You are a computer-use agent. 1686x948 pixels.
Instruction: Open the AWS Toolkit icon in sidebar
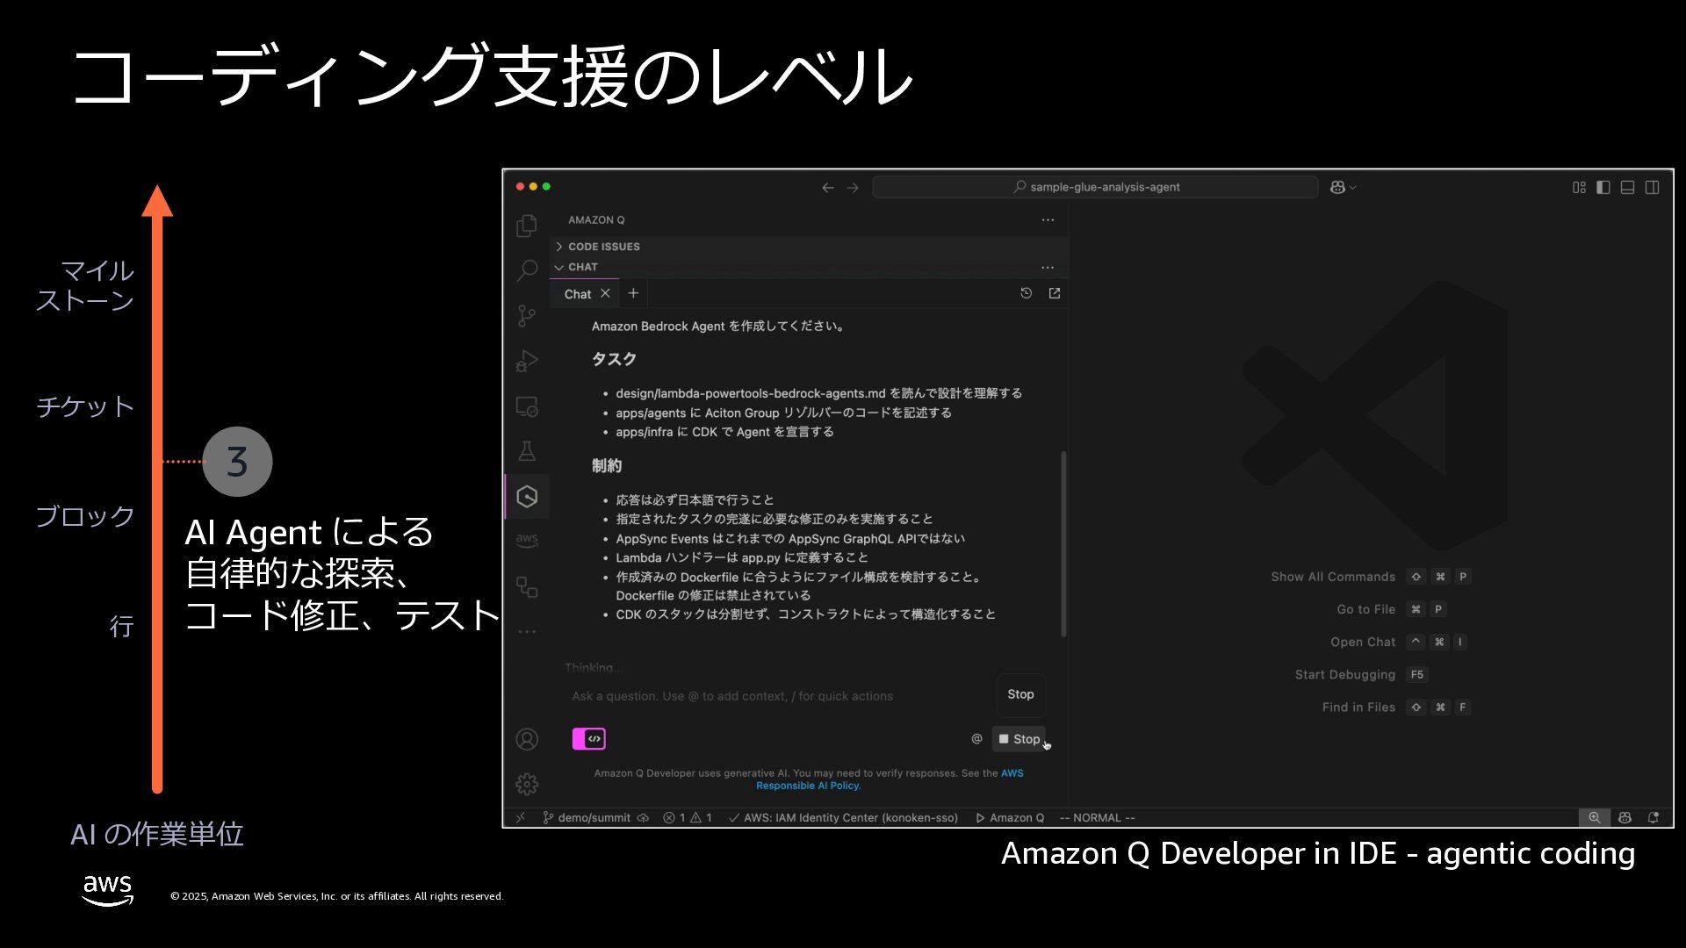tap(527, 541)
